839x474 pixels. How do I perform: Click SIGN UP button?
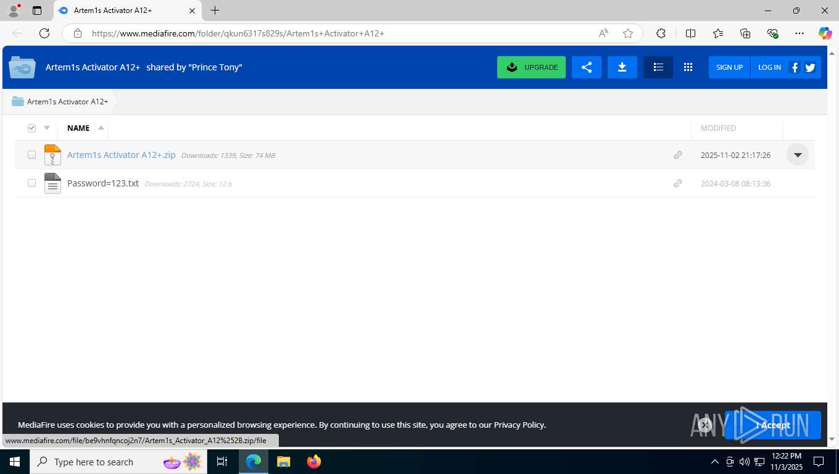tap(729, 67)
